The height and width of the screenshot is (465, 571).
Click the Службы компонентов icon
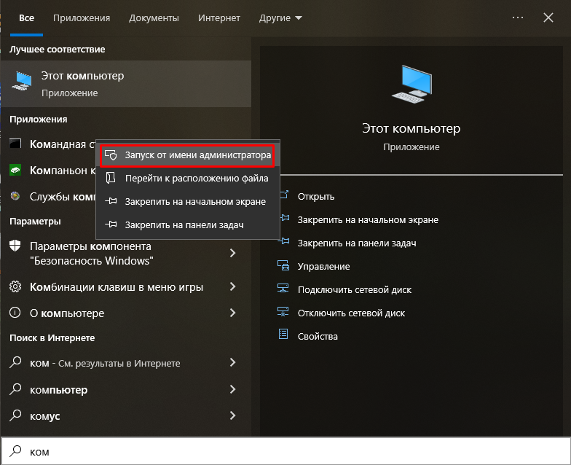tap(15, 196)
